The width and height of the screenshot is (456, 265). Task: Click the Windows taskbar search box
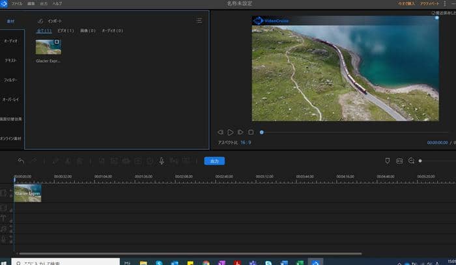(65, 262)
